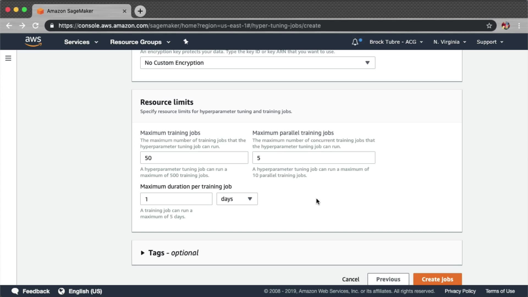Reload the page with refresh icon
Image resolution: width=528 pixels, height=297 pixels.
pos(35,26)
